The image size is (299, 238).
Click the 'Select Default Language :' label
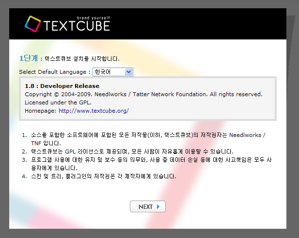pyautogui.click(x=55, y=72)
